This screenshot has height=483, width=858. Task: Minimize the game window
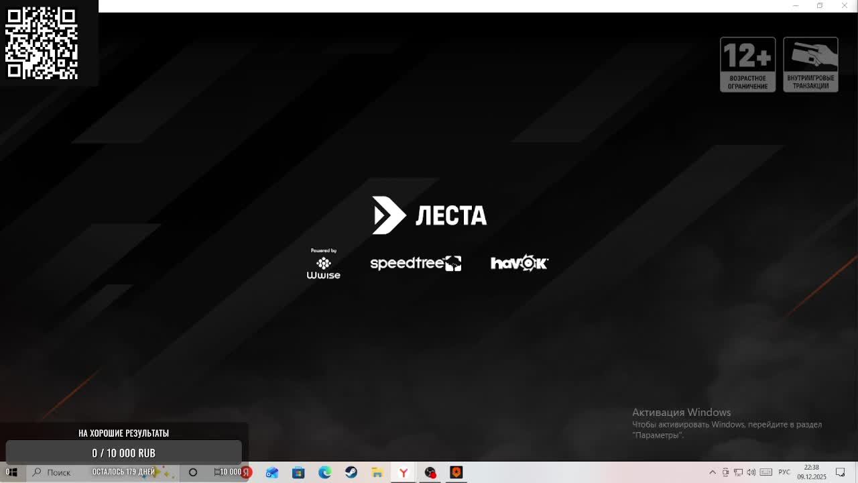point(796,6)
